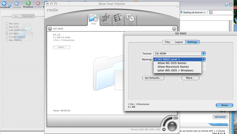Open the Data disc tab icon
The width and height of the screenshot is (237, 134).
point(93,18)
